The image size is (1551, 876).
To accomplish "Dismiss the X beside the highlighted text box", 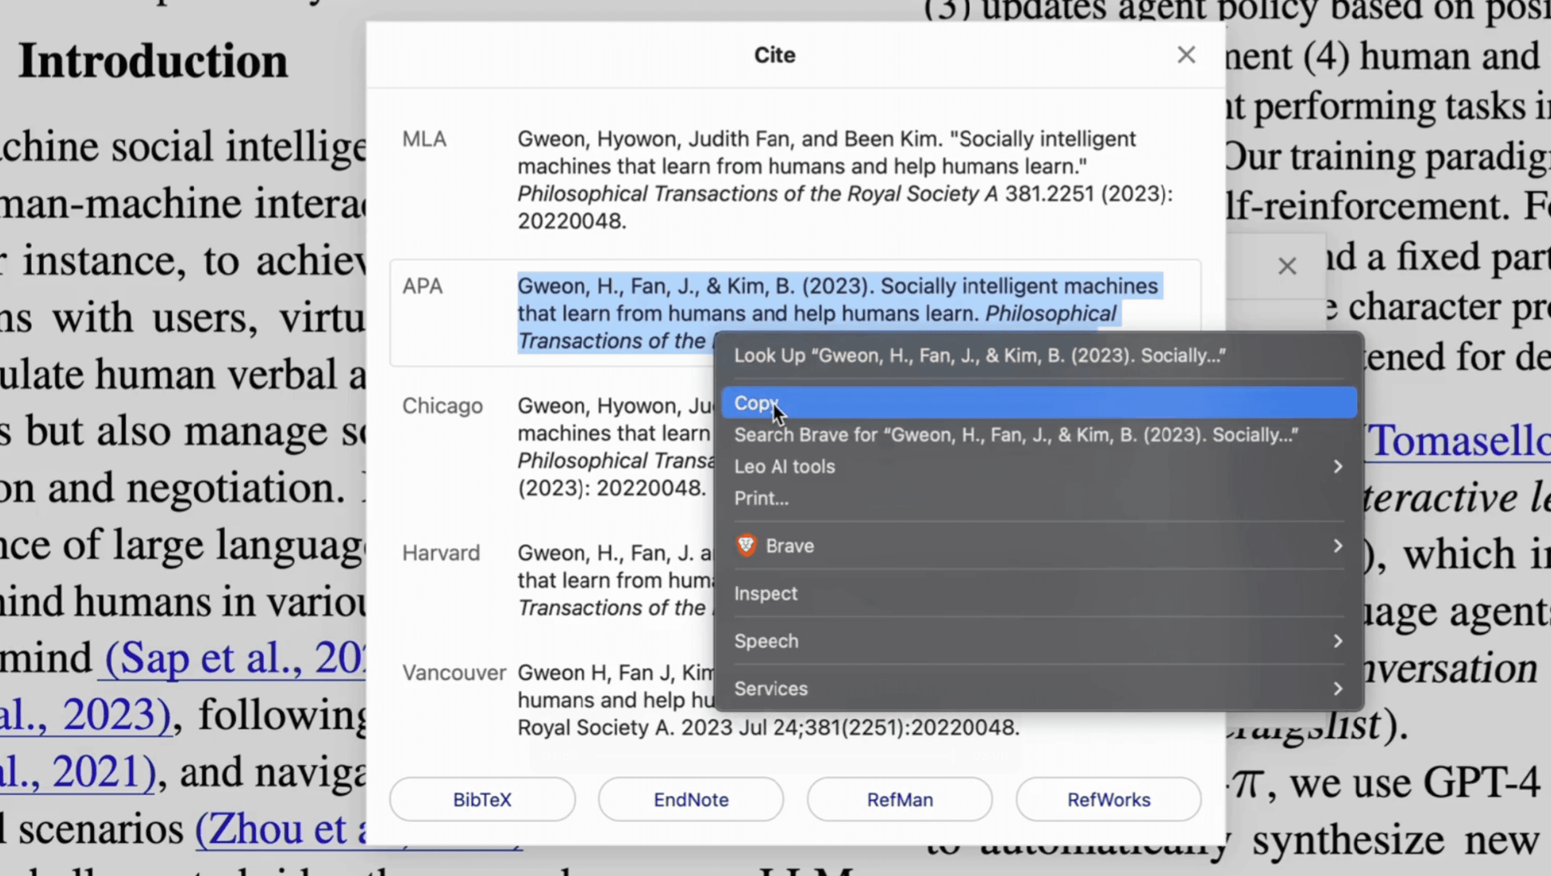I will tap(1286, 266).
